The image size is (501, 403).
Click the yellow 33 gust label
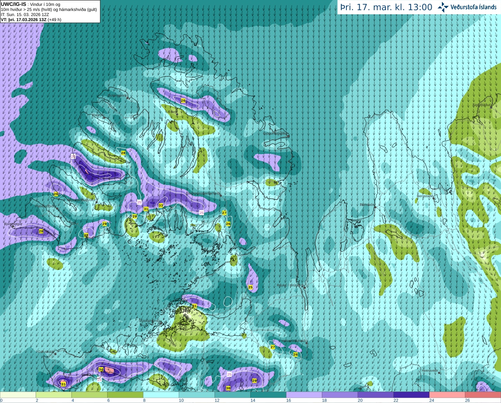161,205
